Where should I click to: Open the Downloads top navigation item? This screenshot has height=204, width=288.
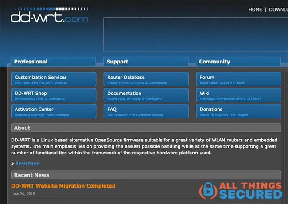point(278,10)
